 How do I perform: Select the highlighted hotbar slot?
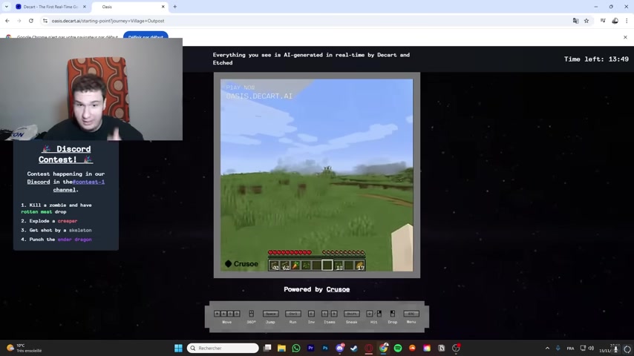click(327, 265)
